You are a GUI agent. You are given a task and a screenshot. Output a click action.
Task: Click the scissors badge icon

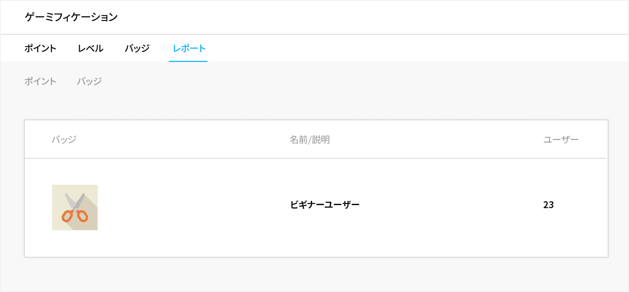click(75, 207)
